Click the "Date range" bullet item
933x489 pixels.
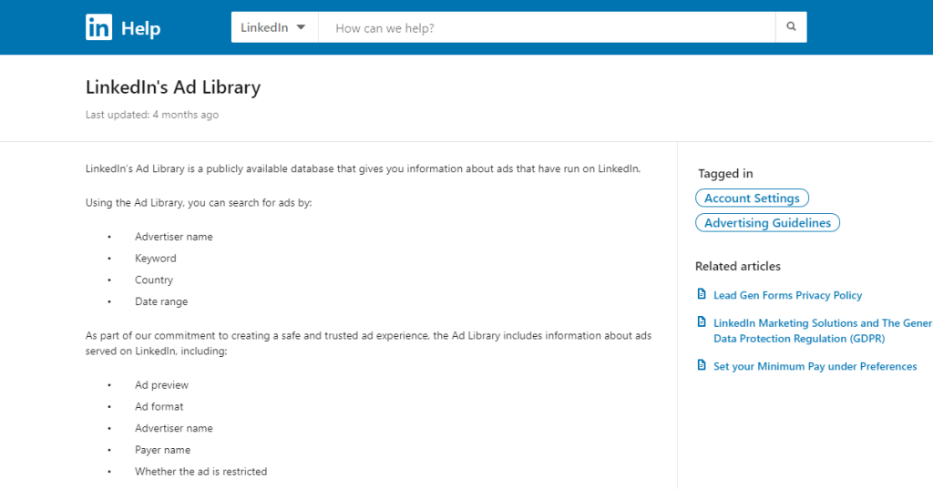(161, 301)
